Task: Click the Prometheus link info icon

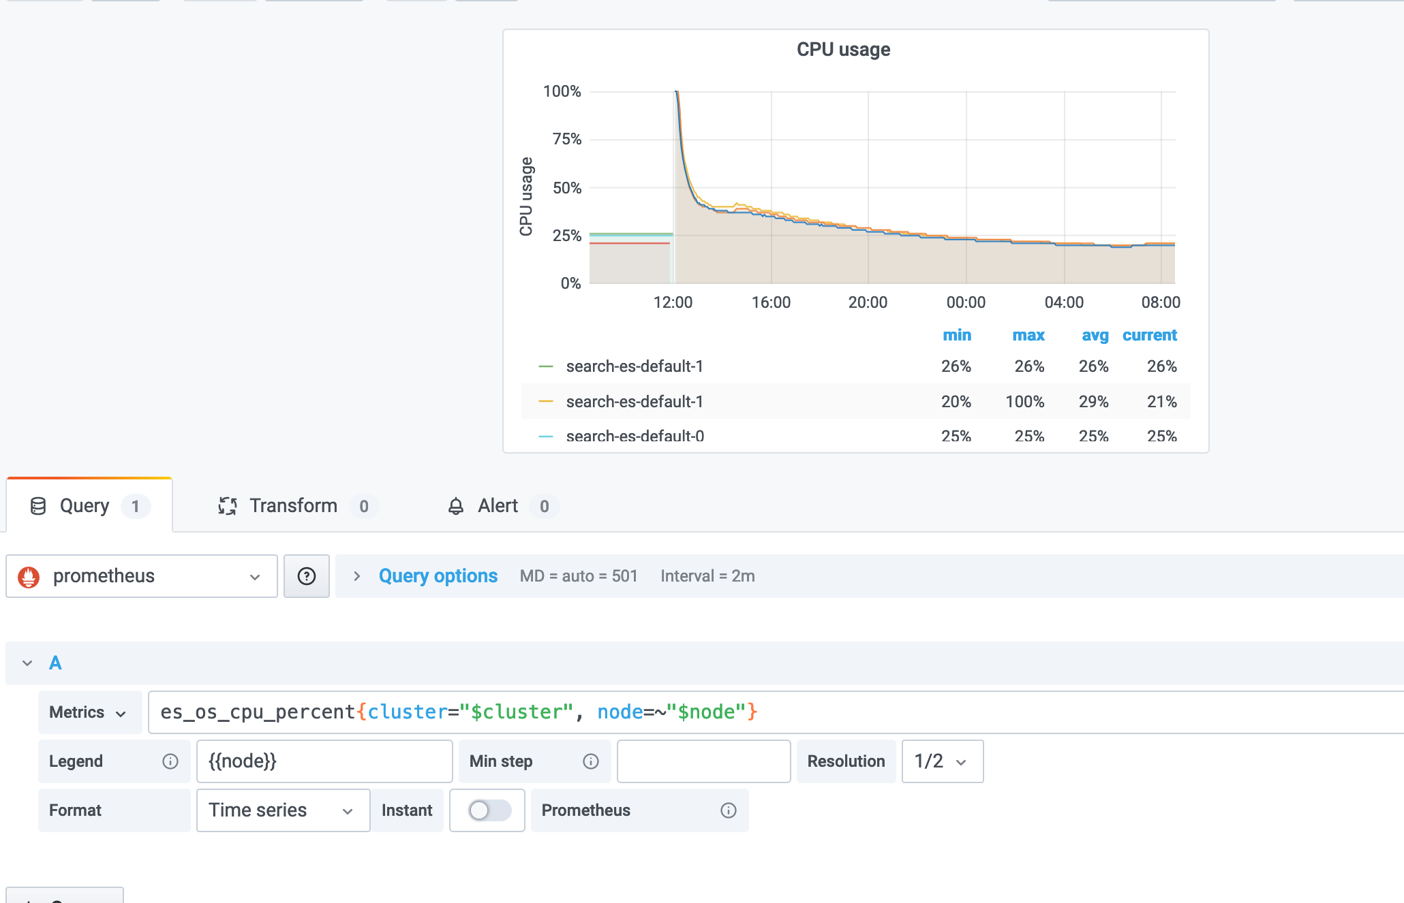Action: tap(729, 810)
